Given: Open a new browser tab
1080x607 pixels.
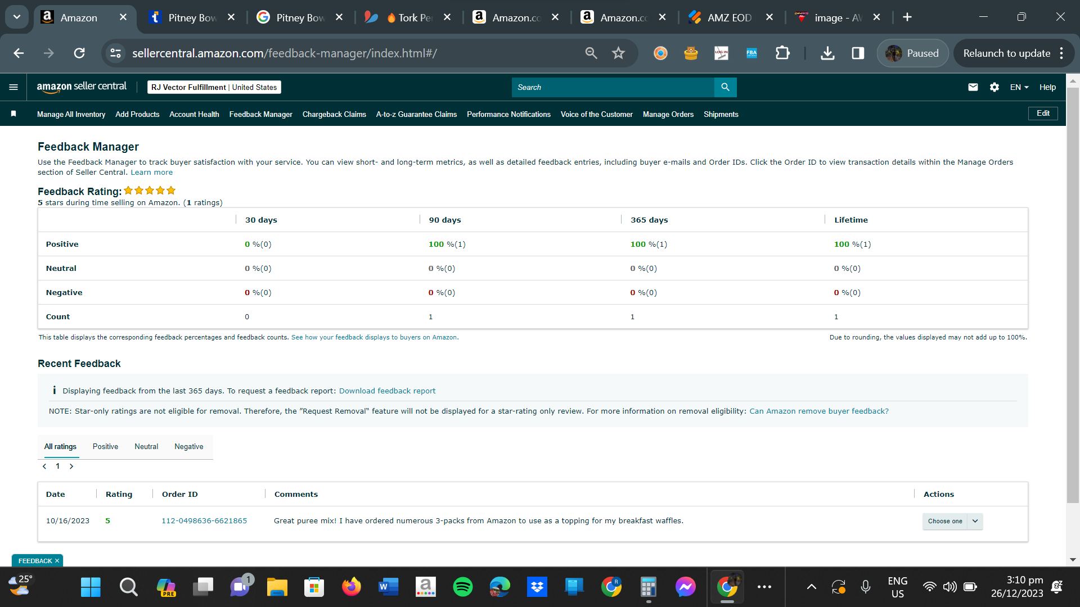Looking at the screenshot, I should click(907, 17).
